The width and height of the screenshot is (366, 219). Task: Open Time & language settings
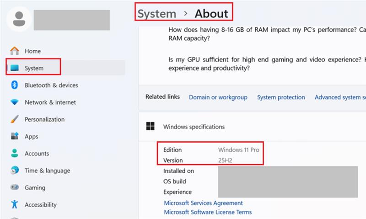coord(48,171)
